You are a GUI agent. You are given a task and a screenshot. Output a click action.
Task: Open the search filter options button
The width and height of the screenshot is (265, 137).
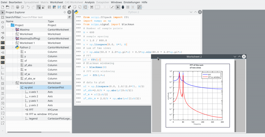[x=69, y=17]
